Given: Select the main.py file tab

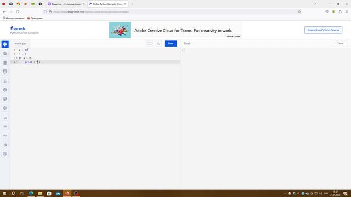Looking at the screenshot, I should (20, 44).
